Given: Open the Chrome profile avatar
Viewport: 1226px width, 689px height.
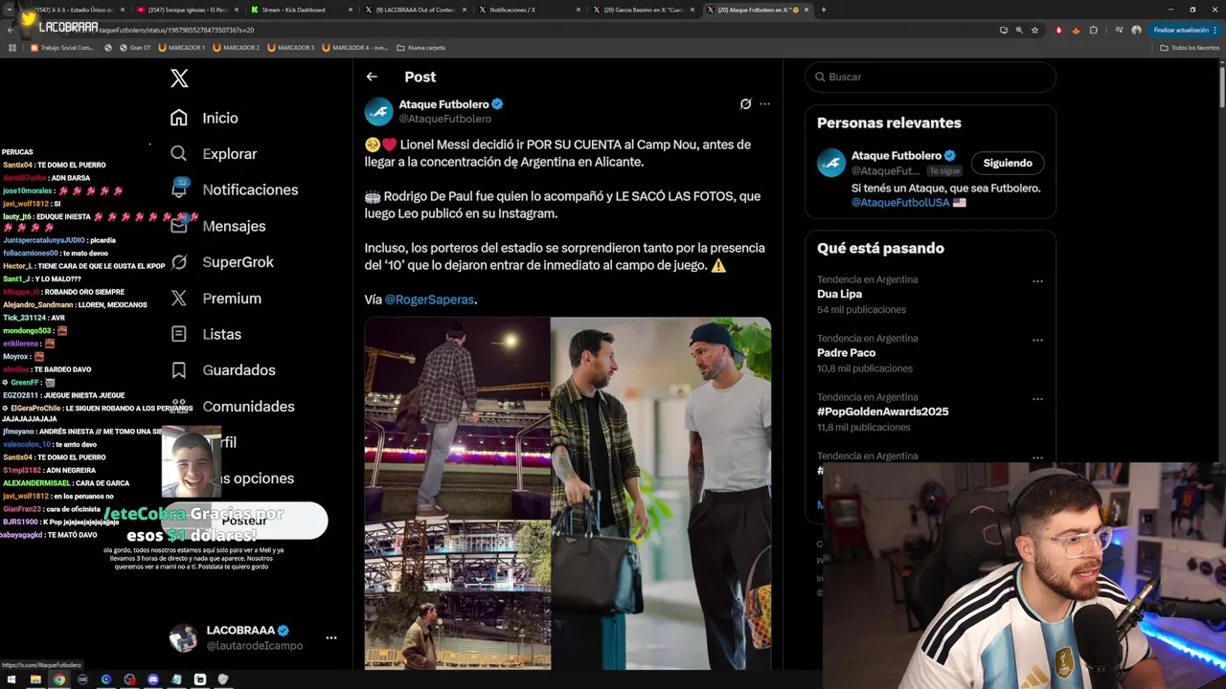Looking at the screenshot, I should coord(1136,31).
